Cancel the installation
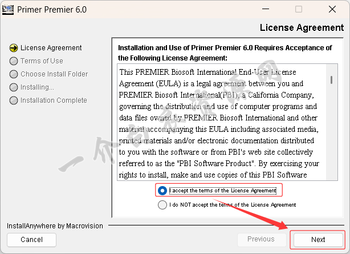Viewport: 350px width, 254px height. click(x=31, y=240)
